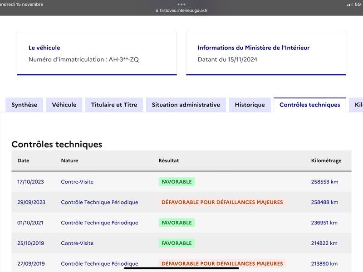Click the Kilométrage column header
This screenshot has height=272, width=363.
[x=326, y=160]
